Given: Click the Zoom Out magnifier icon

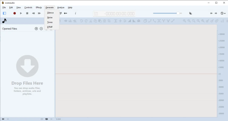Looking at the screenshot, I should [x=189, y=21].
